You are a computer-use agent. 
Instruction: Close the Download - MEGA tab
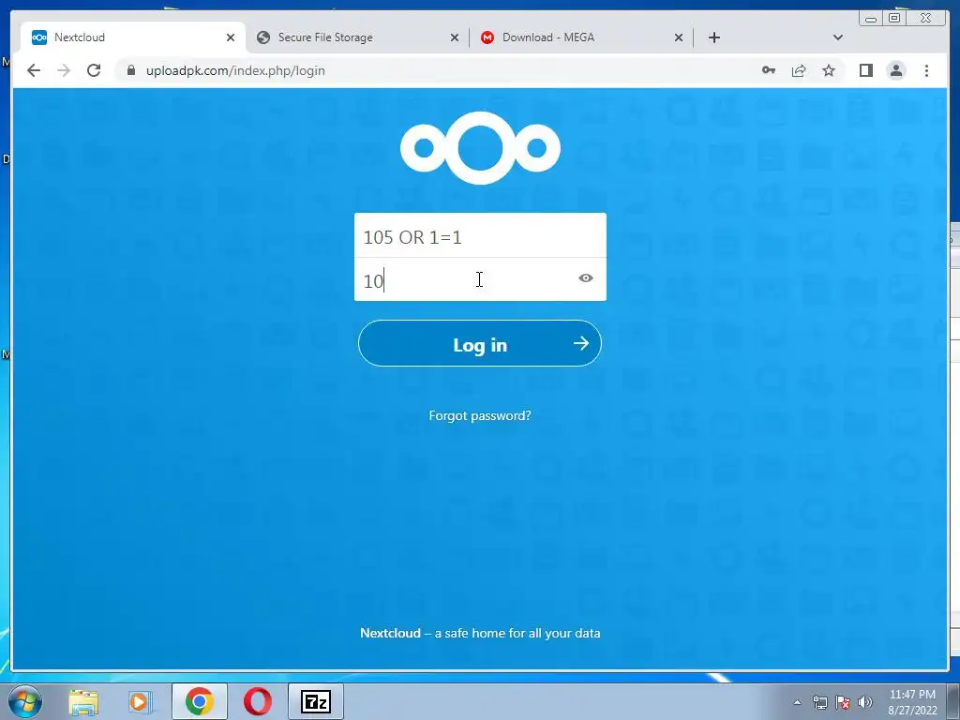pos(679,37)
